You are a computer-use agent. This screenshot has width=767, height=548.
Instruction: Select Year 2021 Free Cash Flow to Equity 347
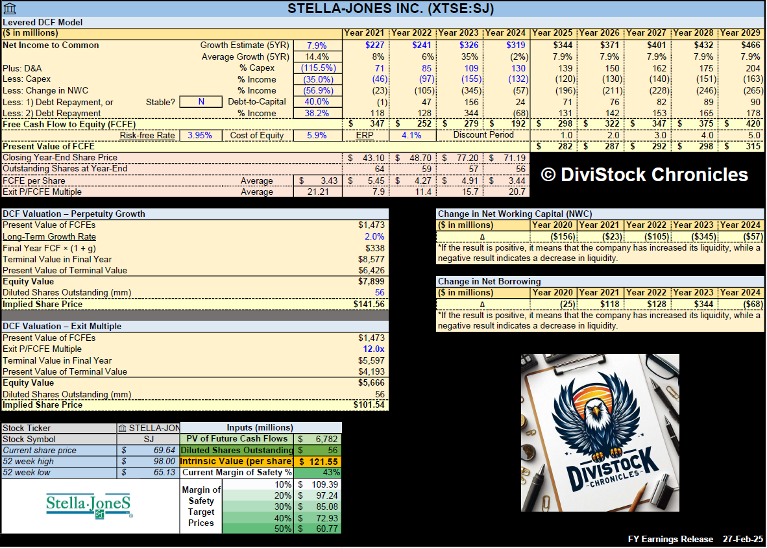pos(365,124)
